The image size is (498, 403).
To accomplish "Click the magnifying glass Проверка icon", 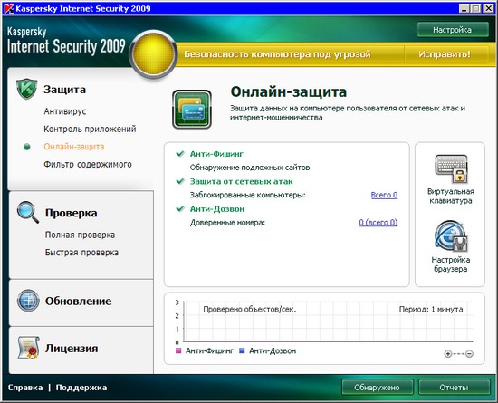I will pyautogui.click(x=28, y=212).
